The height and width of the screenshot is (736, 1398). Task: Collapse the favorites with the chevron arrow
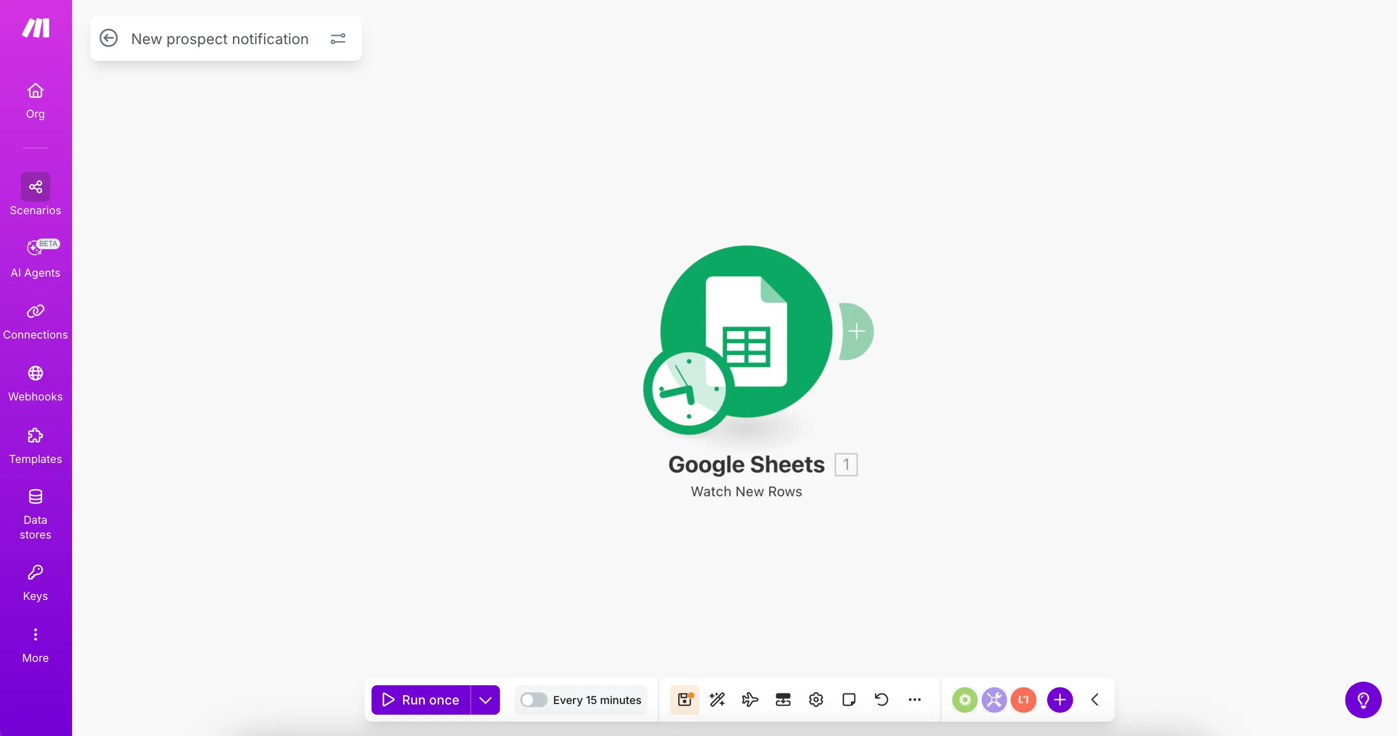(x=1094, y=699)
